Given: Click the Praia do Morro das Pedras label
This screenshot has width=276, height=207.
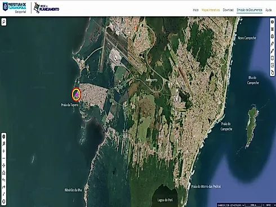Looking at the screenshot, I should click(x=206, y=186).
